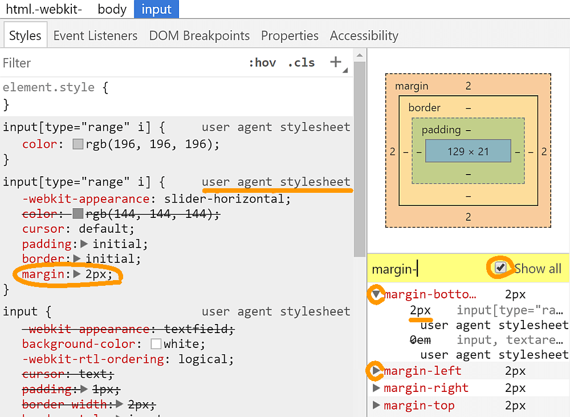Open the DOM Breakpoints tab
570x417 pixels.
point(199,35)
